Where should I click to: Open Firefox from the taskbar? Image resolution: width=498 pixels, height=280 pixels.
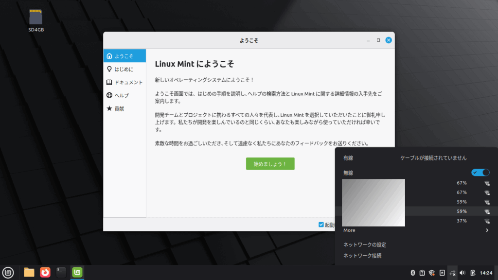[45, 272]
